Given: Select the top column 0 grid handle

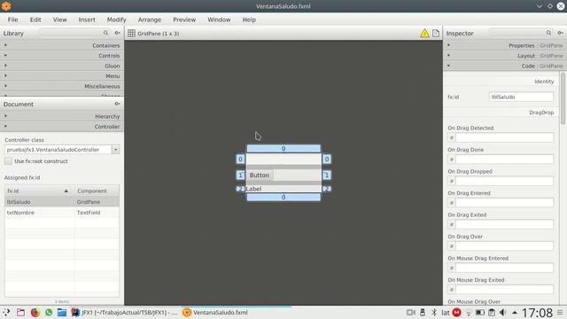Looking at the screenshot, I should tap(283, 148).
